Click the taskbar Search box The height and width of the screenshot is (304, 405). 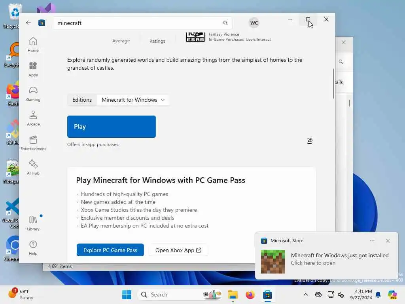180,294
